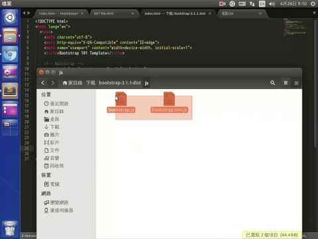318x239 pixels.
Task: Switch to the second Sublime Text tab
Action: tap(113, 13)
